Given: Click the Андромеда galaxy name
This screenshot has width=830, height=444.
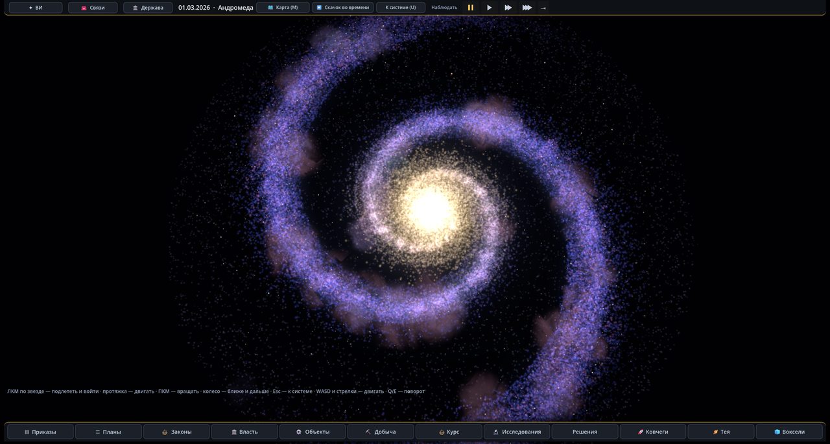Looking at the screenshot, I should [x=235, y=8].
